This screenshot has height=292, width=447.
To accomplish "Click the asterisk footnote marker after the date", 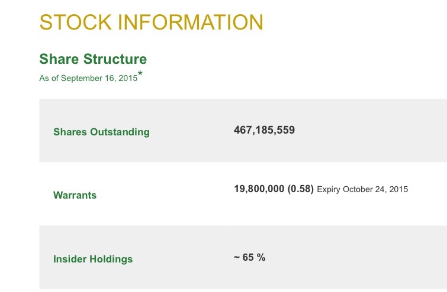I will [140, 74].
